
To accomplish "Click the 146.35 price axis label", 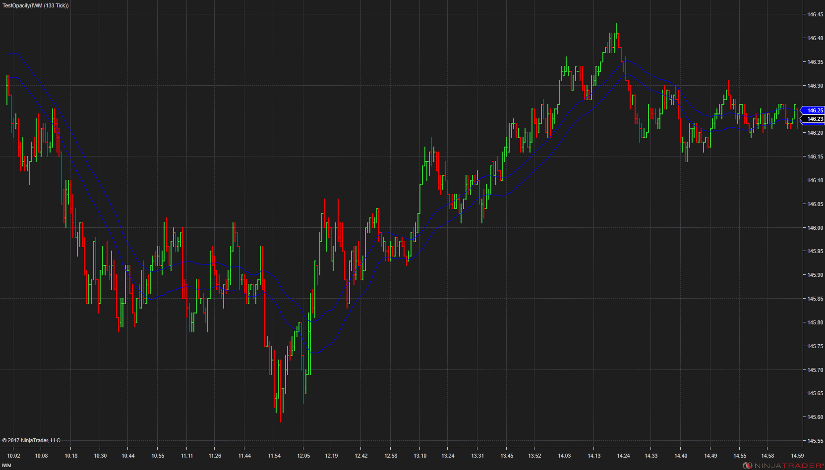I will [815, 62].
